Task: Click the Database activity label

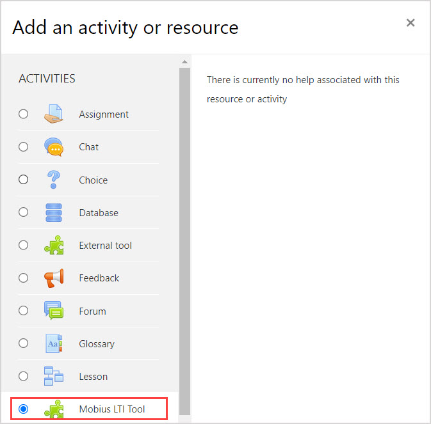Action: coord(99,213)
